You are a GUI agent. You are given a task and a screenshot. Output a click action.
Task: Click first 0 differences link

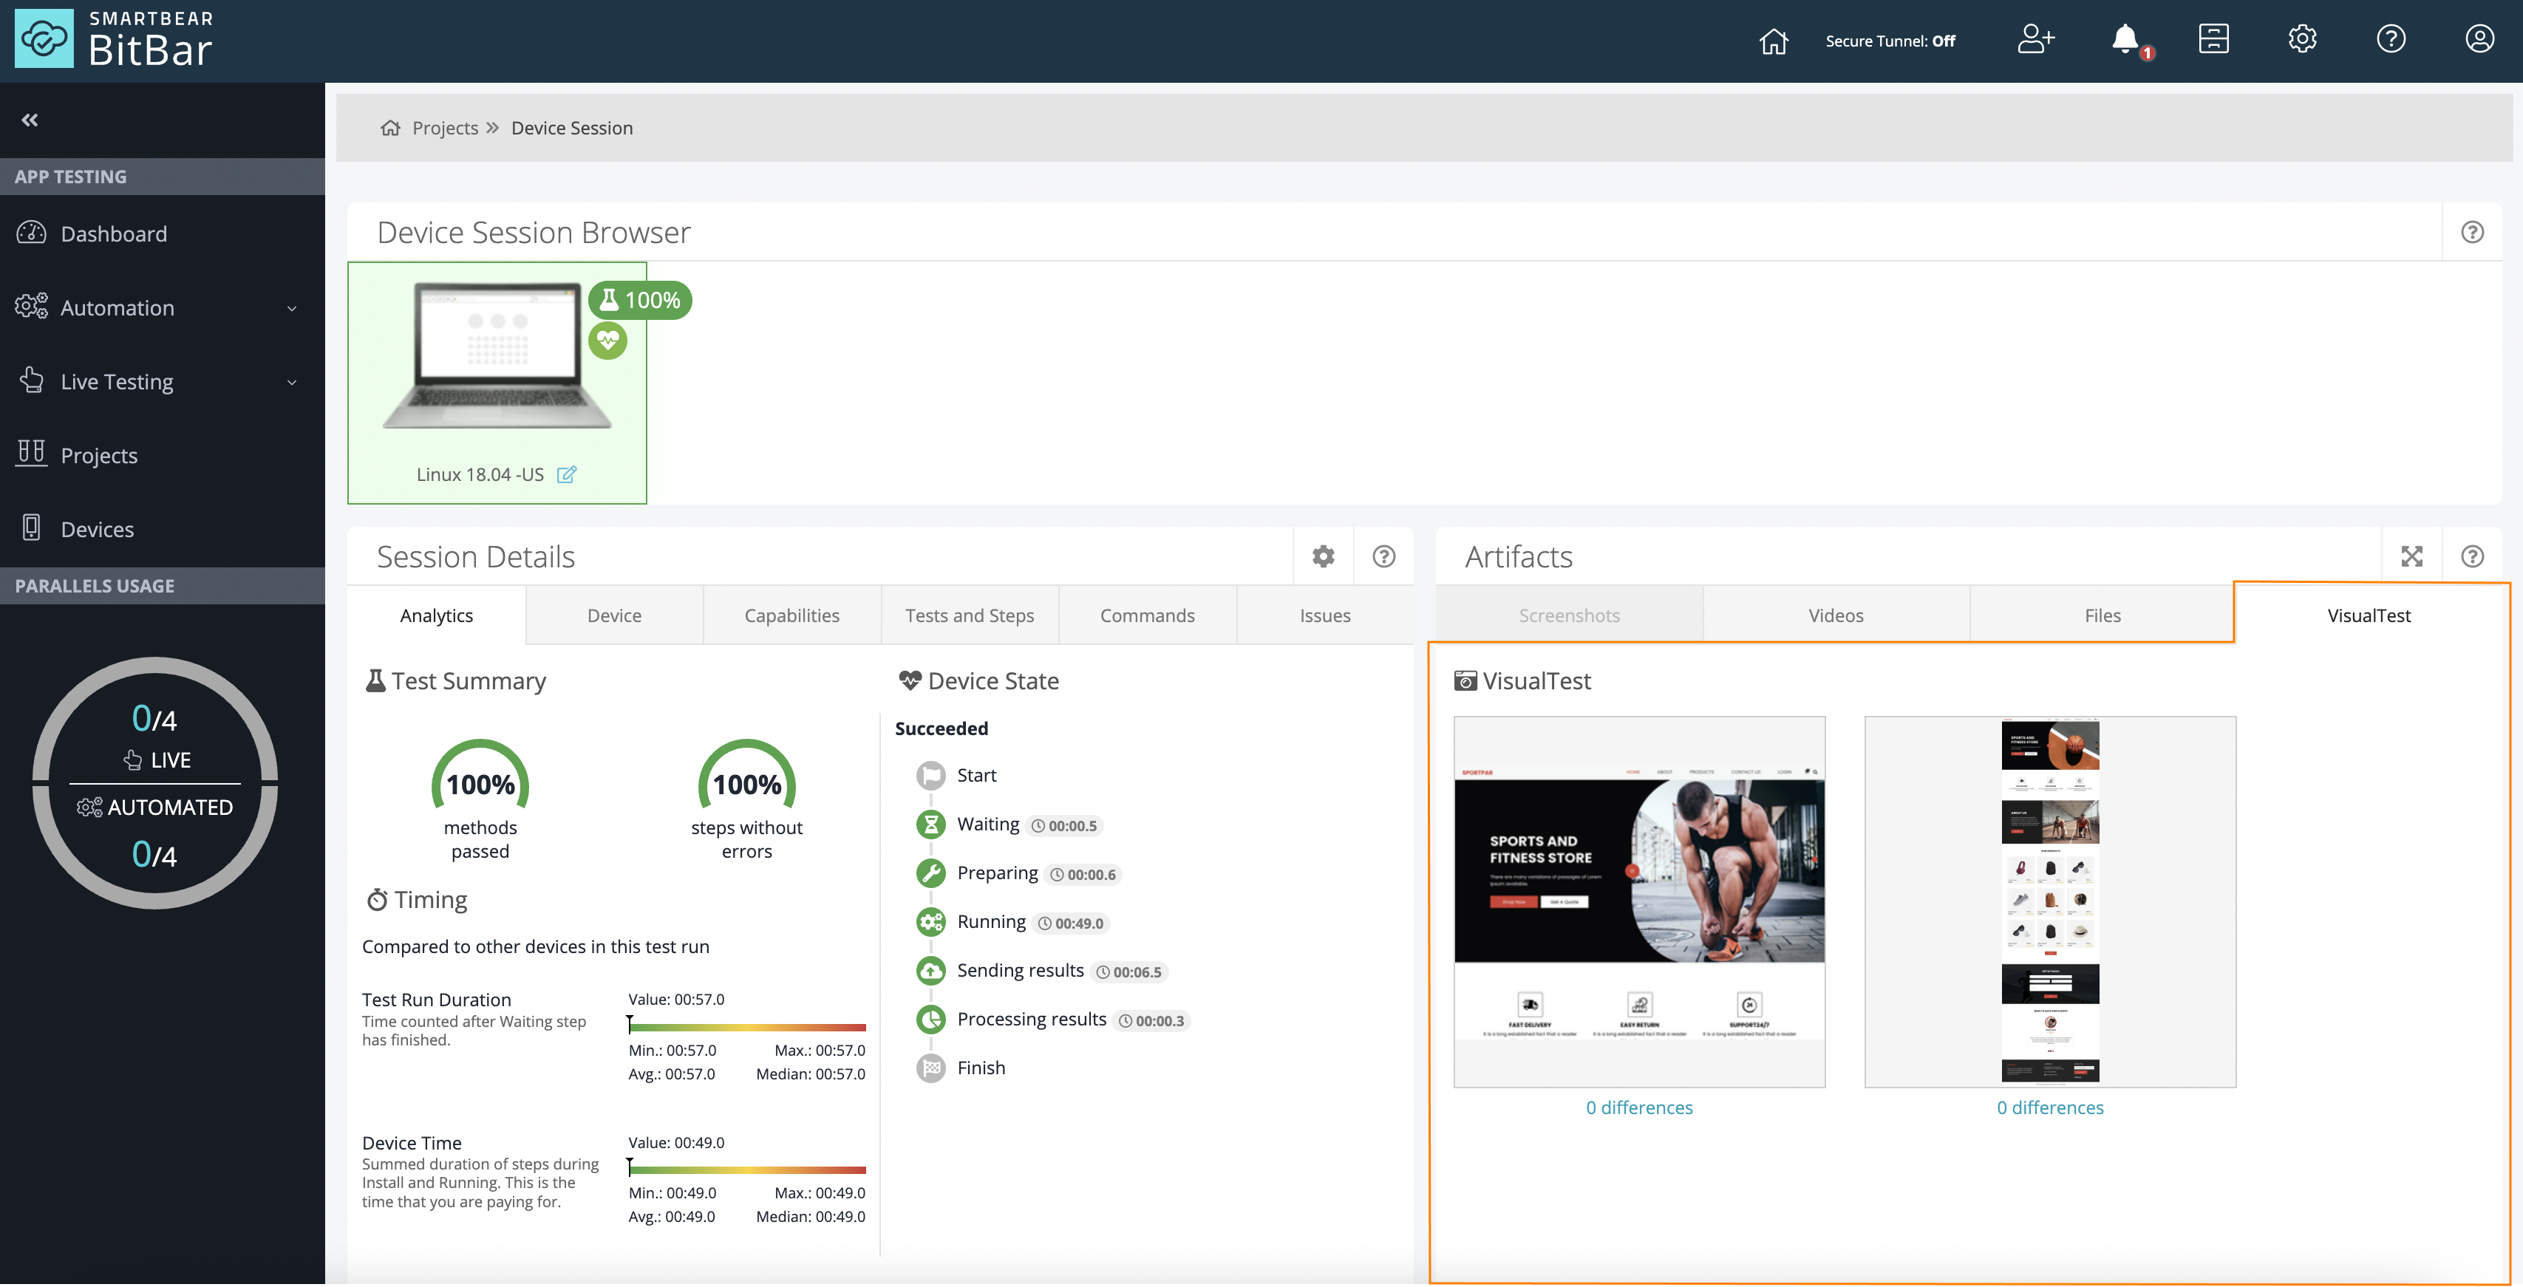tap(1638, 1107)
